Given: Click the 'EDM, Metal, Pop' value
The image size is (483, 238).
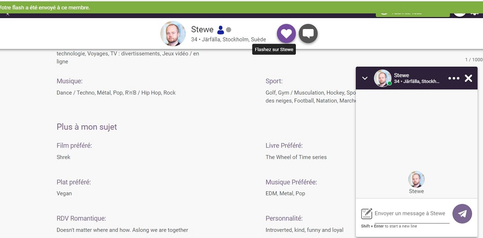Looking at the screenshot, I should [285, 193].
